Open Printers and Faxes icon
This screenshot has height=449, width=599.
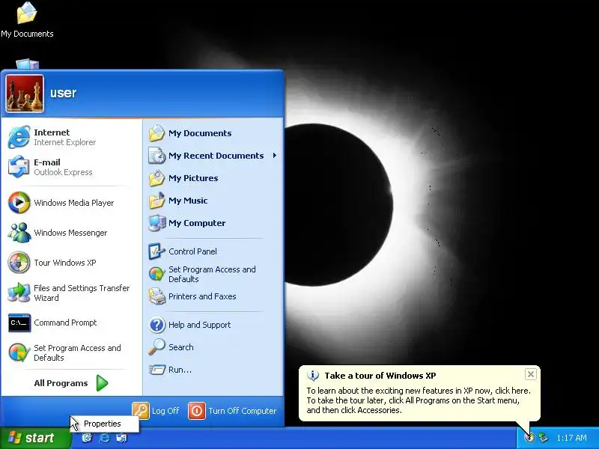click(x=156, y=296)
